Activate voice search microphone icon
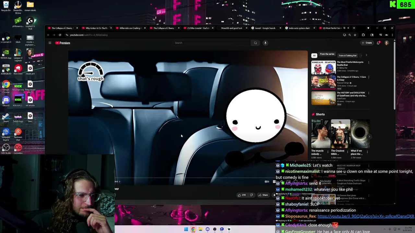This screenshot has height=233, width=415. click(265, 43)
